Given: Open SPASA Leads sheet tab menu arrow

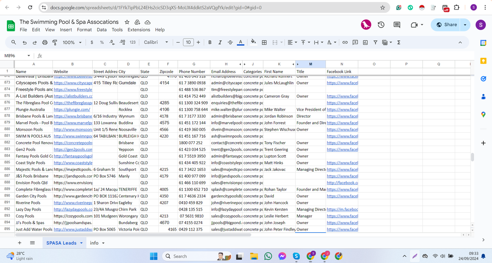Looking at the screenshot, I should click(81, 243).
